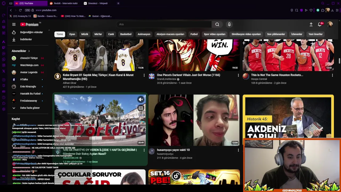This screenshot has width=341, height=192.
Task: Open the YouTube account avatar menu
Action: point(330,24)
